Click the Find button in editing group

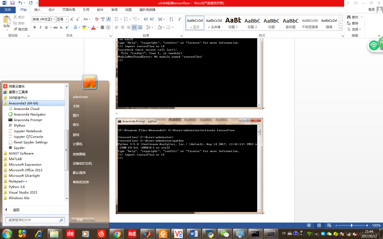click(353, 17)
